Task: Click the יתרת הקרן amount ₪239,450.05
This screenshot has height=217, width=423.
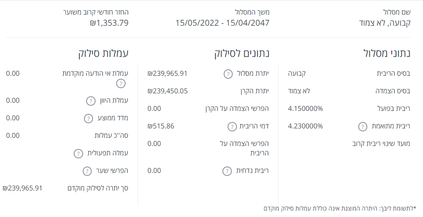Action: click(x=167, y=91)
